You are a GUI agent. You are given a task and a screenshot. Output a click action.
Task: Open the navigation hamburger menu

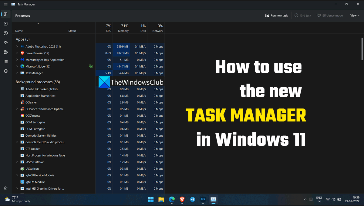click(5, 4)
